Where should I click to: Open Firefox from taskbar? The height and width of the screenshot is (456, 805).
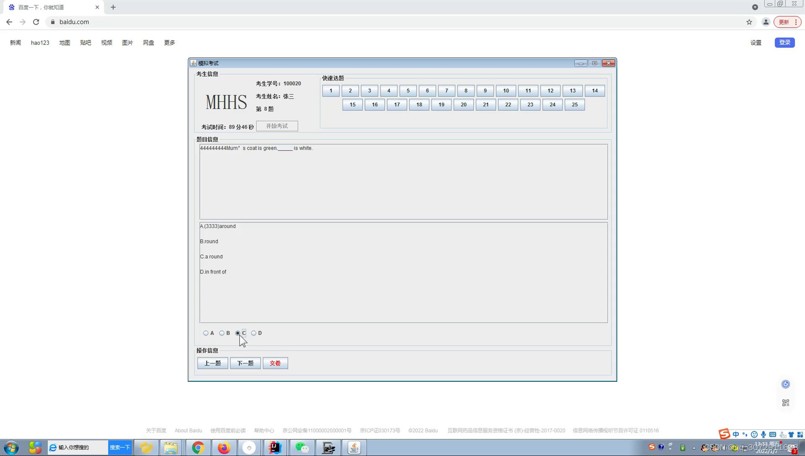pyautogui.click(x=224, y=448)
